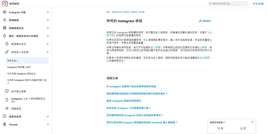
Task: Open the 假冒帳號 sidebar entry
Action: (x=16, y=109)
